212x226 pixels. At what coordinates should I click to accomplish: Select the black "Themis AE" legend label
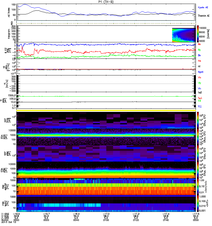pos(204,16)
